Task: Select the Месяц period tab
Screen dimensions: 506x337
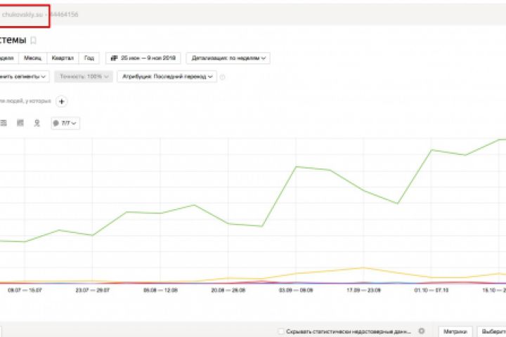Action: point(32,58)
